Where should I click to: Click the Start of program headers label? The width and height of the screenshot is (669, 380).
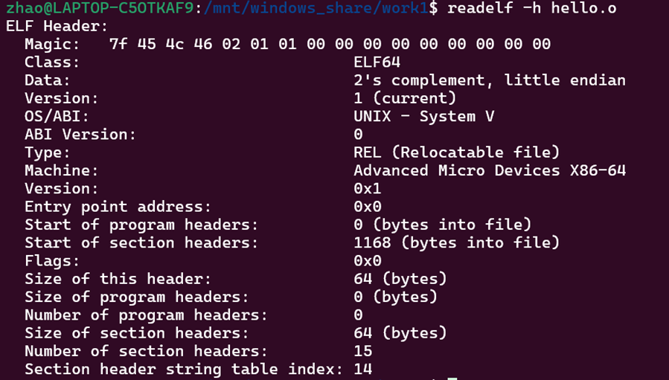tap(141, 225)
